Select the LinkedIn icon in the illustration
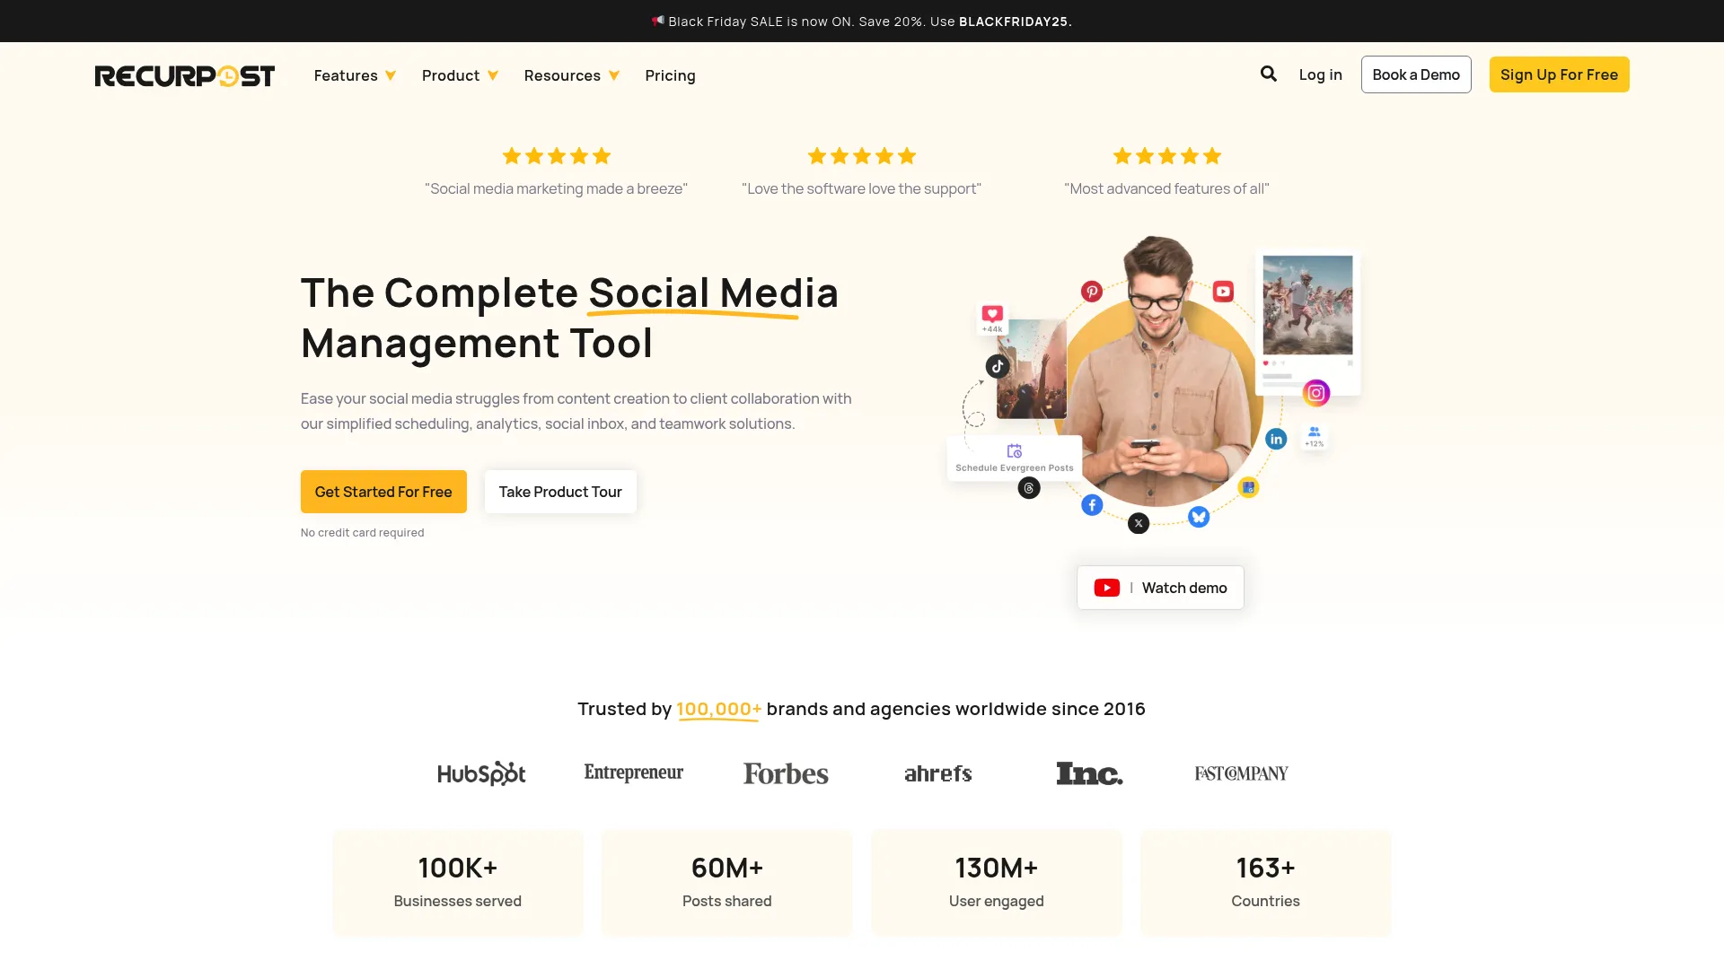Image resolution: width=1724 pixels, height=969 pixels. click(1276, 439)
